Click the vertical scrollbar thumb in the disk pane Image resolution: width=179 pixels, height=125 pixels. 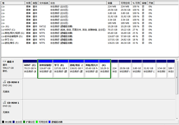pos(177,77)
